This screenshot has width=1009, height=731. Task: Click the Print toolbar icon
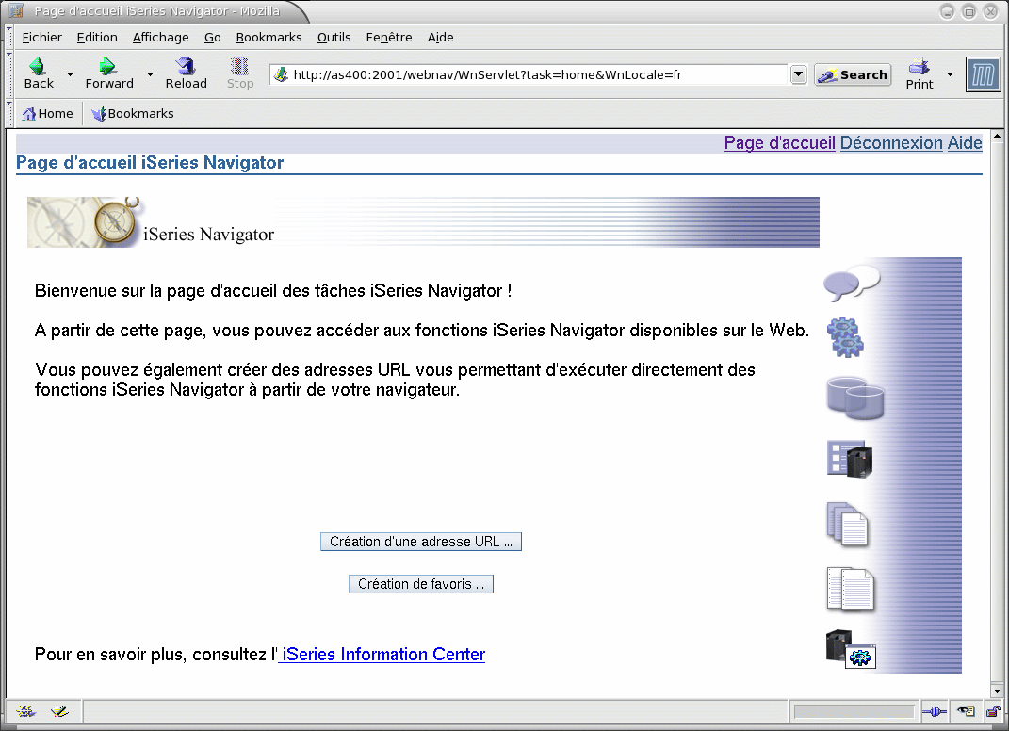click(x=919, y=66)
